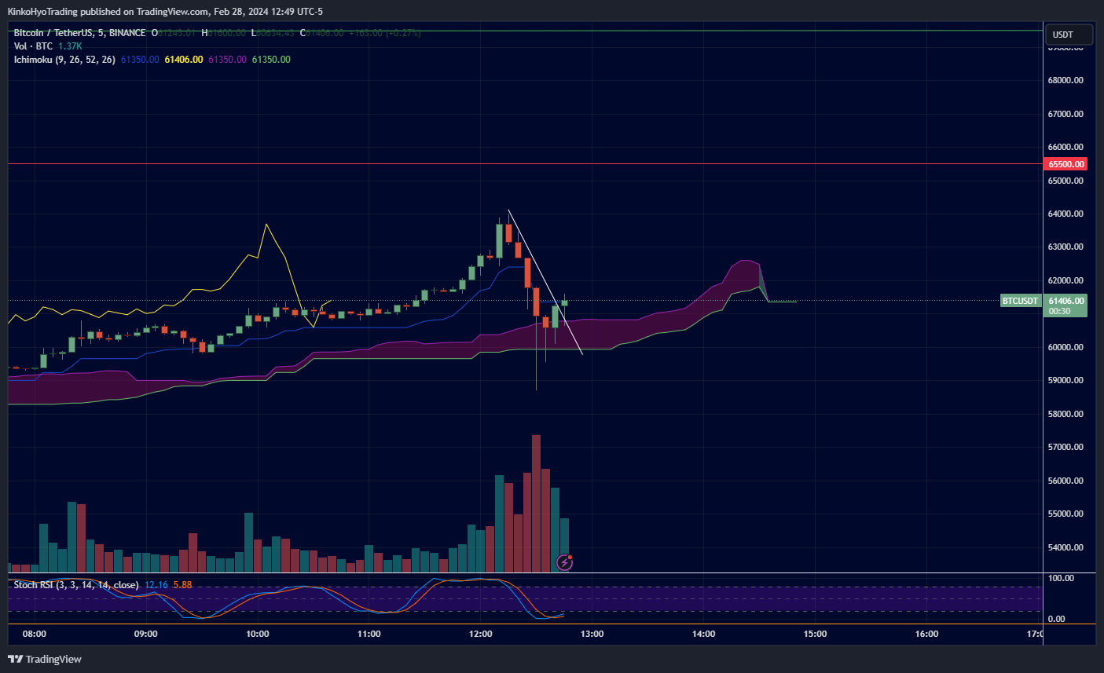Click the published by KinkoHyoTrading header text
Viewport: 1104px width, 673px height.
[165, 12]
